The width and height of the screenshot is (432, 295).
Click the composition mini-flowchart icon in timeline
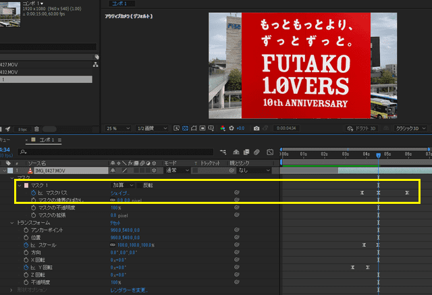223,152
